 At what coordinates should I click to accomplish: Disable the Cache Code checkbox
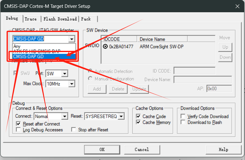[138, 116]
